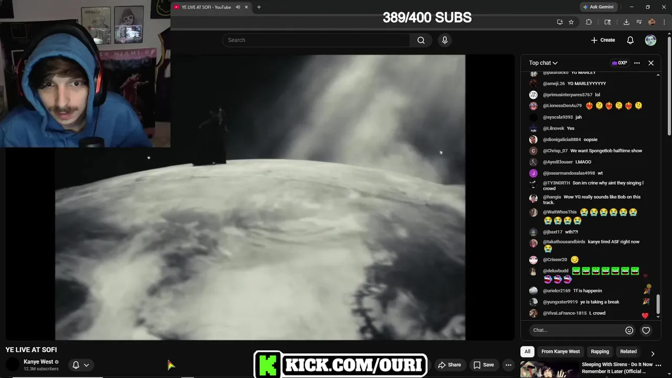Click chat author @TY3N0RTH
This screenshot has width=672, height=378.
tap(556, 183)
